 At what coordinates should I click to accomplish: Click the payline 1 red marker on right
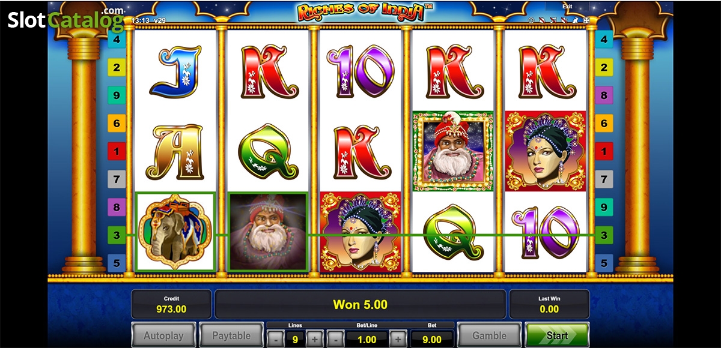point(604,151)
